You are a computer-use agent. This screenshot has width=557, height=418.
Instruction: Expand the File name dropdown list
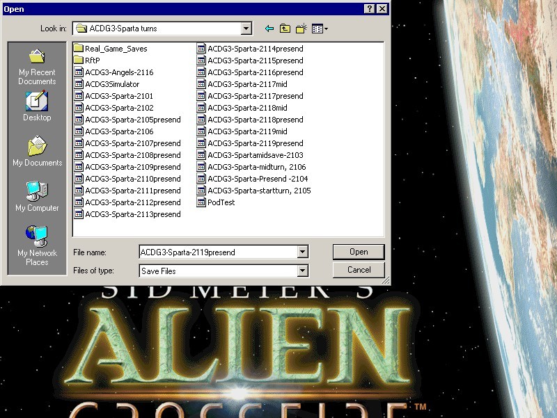[x=302, y=252]
